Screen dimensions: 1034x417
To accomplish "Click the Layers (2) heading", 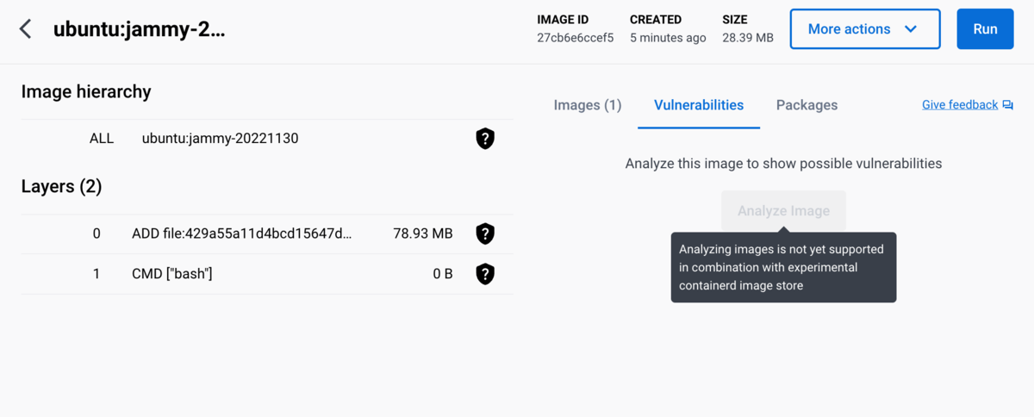I will click(61, 187).
